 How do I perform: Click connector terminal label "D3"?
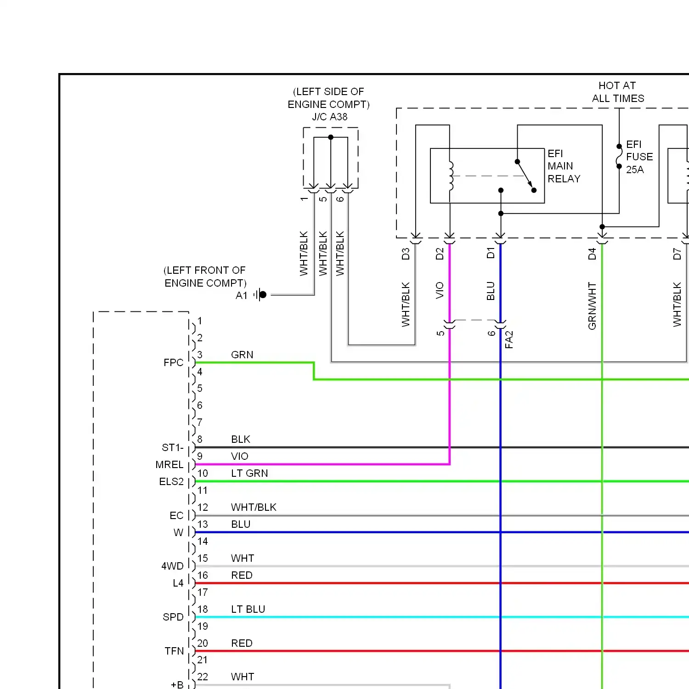point(406,254)
